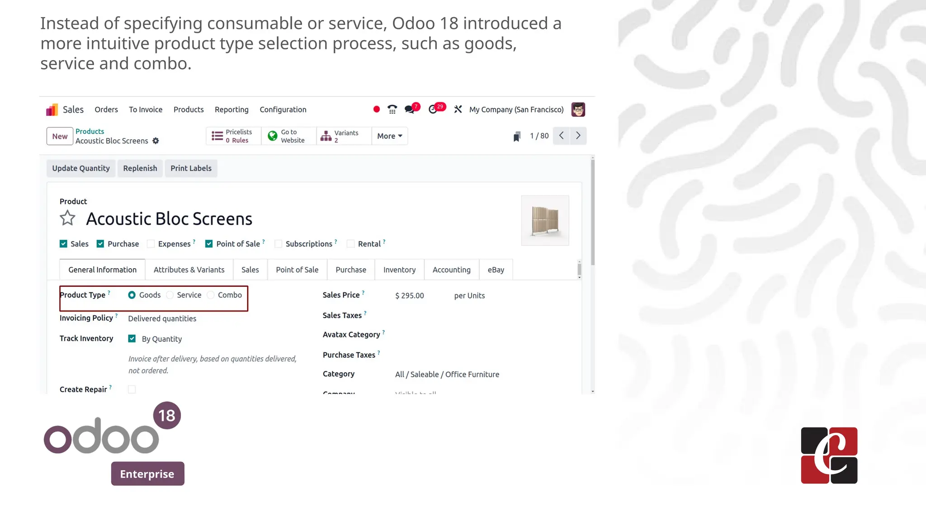
Task: Open the activities clock icon
Action: pyautogui.click(x=433, y=109)
